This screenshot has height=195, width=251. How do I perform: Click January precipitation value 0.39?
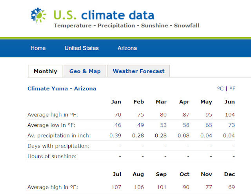tap(115, 135)
